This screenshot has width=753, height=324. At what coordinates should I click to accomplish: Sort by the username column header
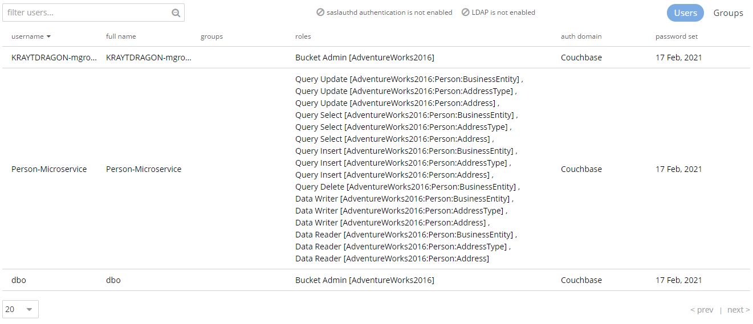27,36
